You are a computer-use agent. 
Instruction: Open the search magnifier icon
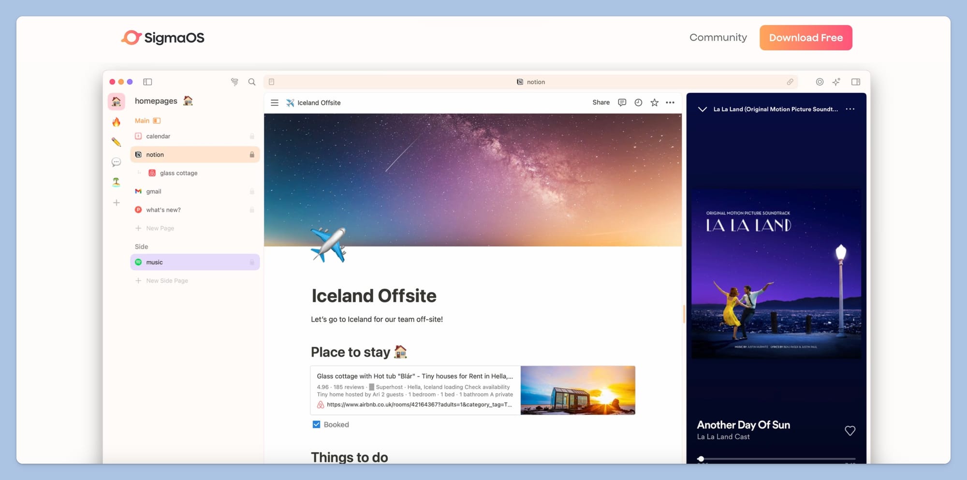click(x=252, y=82)
